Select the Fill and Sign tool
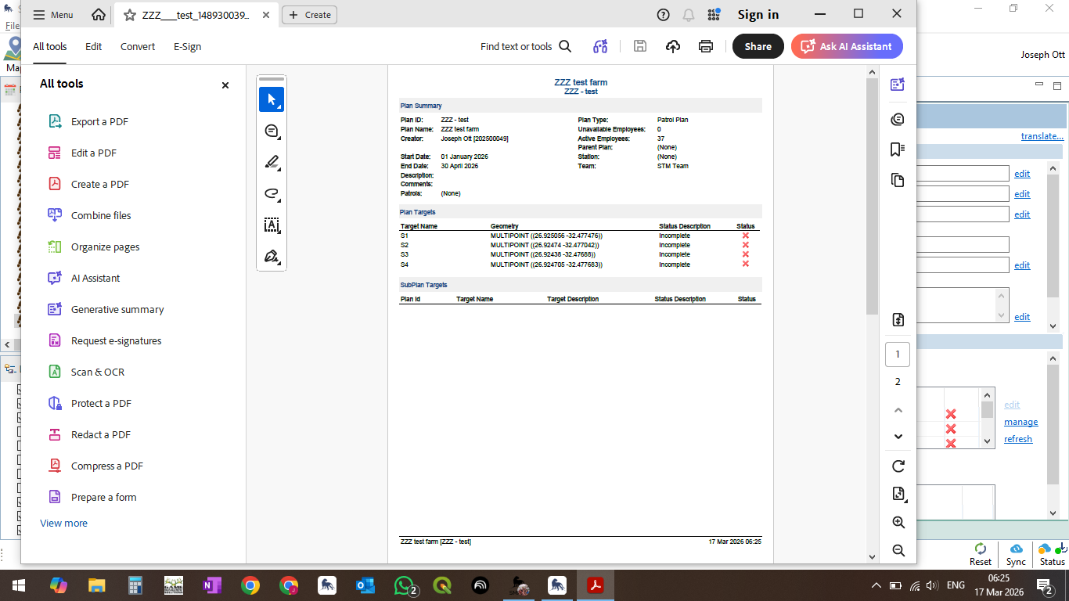This screenshot has height=601, width=1069. pyautogui.click(x=272, y=257)
